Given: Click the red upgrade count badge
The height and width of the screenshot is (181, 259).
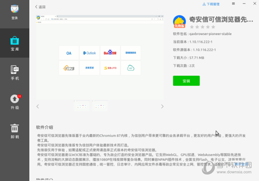Looking at the screenshot, I should tap(20, 96).
